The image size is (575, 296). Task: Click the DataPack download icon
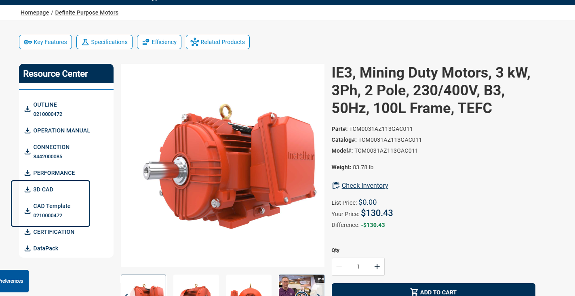pos(27,248)
